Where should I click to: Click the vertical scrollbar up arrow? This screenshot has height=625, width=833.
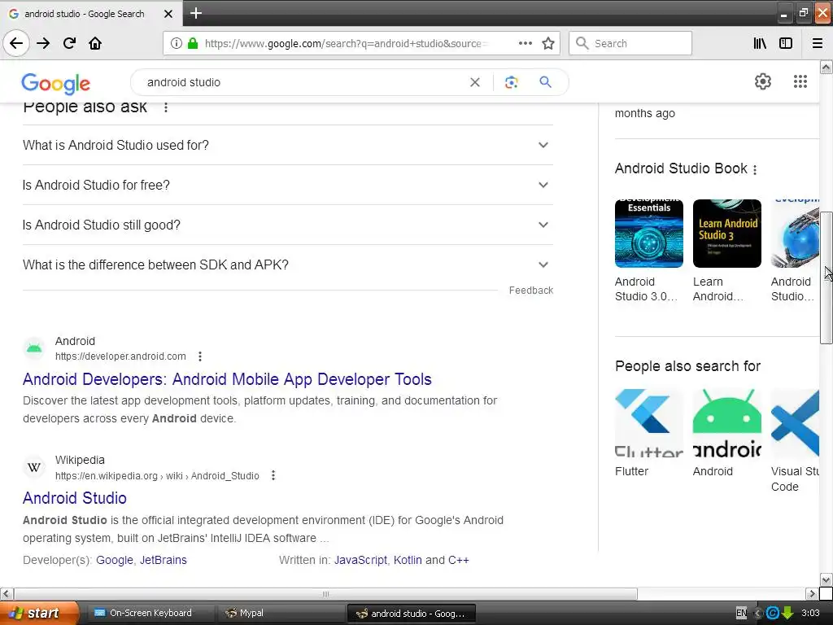(826, 67)
